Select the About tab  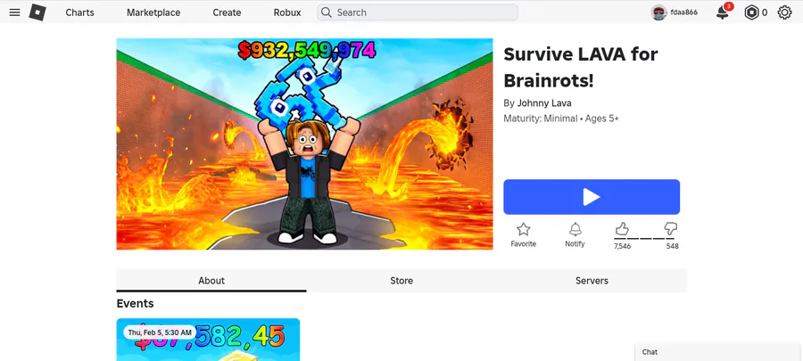(211, 281)
